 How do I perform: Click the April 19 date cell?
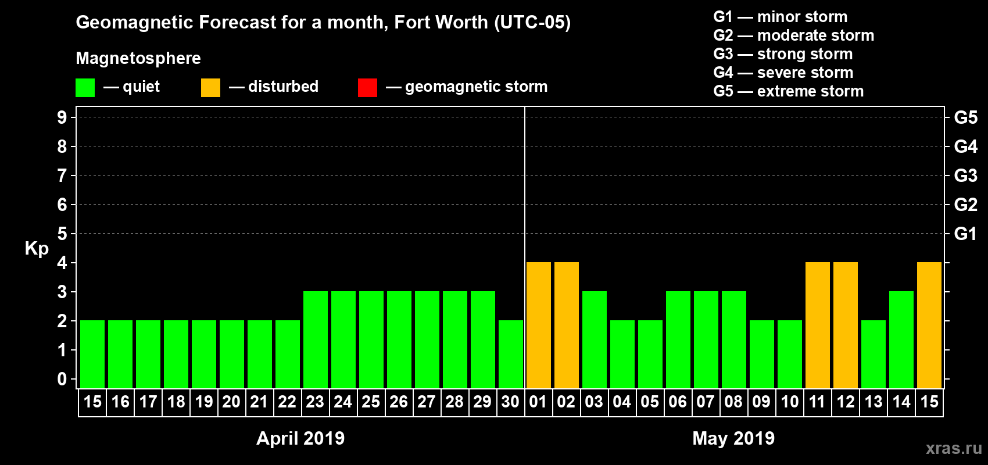click(204, 402)
